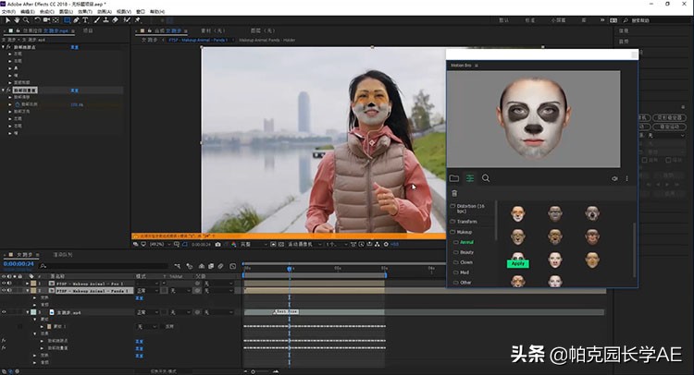The height and width of the screenshot is (375, 694).
Task: Select the Brush tool
Action: click(97, 20)
